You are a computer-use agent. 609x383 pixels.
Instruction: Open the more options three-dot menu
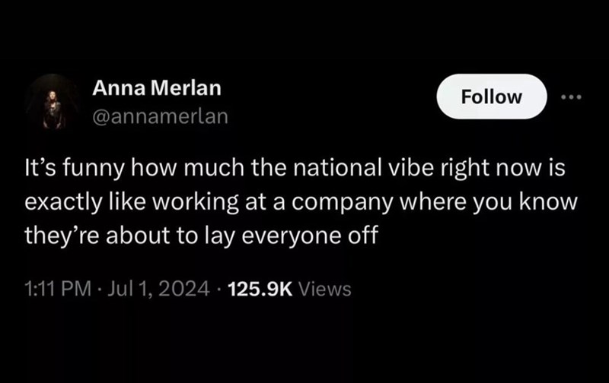click(x=569, y=97)
